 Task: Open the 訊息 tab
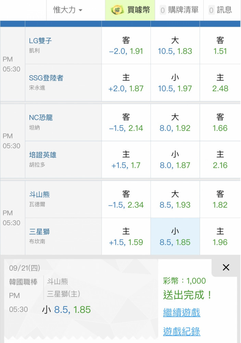click(x=220, y=10)
